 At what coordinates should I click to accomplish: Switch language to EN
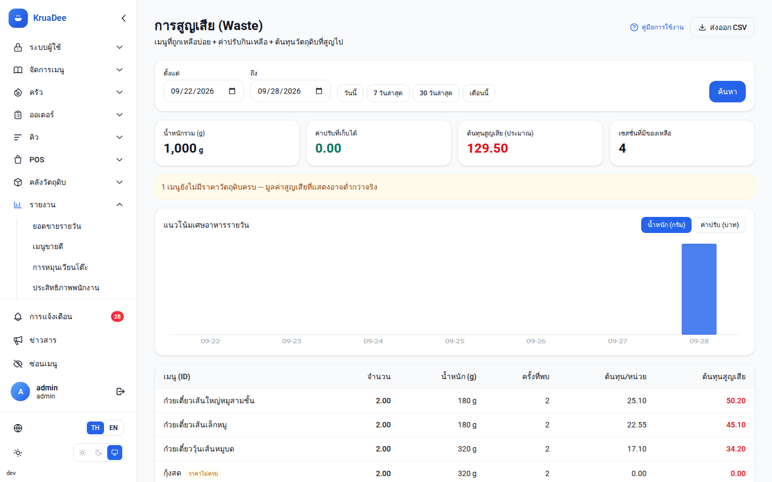coord(114,428)
